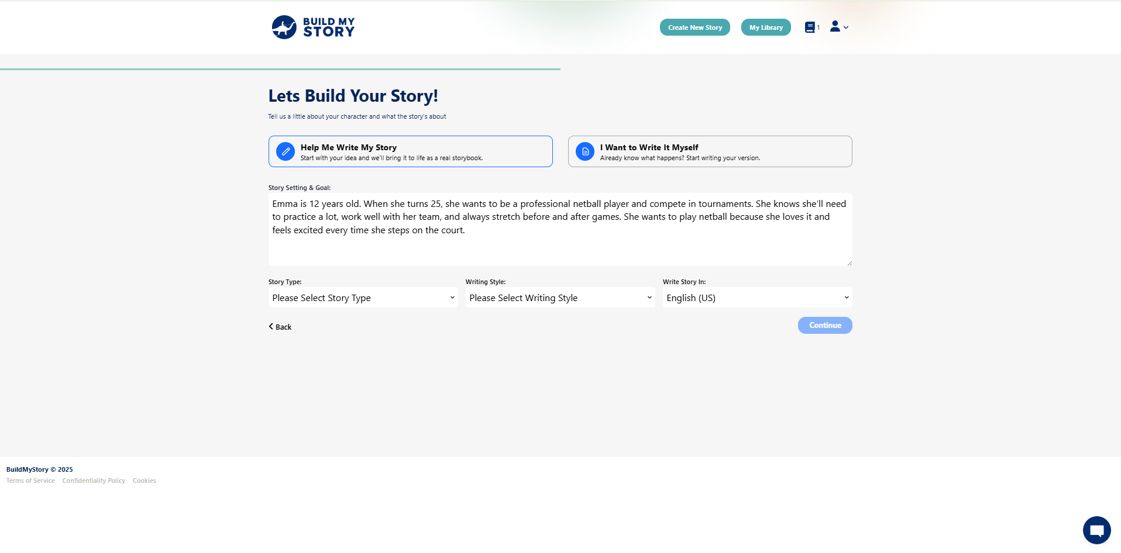Click the pencil icon for assisted writing
Screen dimensions: 1121x553
pyautogui.click(x=286, y=151)
